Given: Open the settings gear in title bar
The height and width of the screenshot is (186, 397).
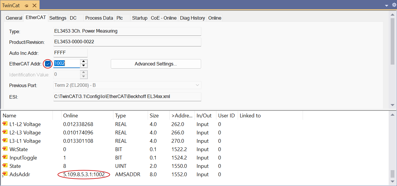Looking at the screenshot, I should point(394,5).
